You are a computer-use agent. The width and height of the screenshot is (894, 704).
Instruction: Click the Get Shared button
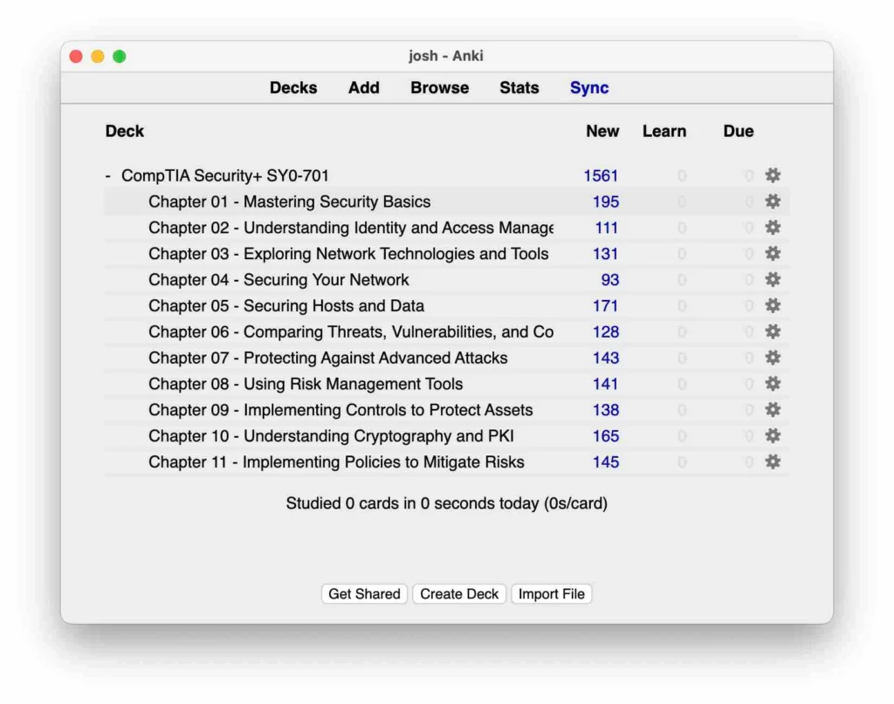point(364,593)
